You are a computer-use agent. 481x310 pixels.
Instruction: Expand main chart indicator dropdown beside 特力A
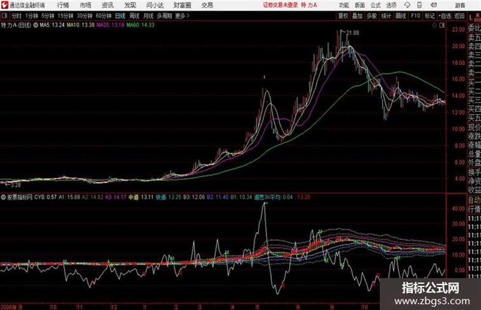[x=36, y=25]
